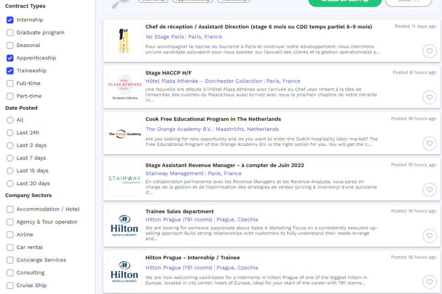
Task: View Cook Free Educational Program in The Netherlands
Action: pyautogui.click(x=213, y=119)
